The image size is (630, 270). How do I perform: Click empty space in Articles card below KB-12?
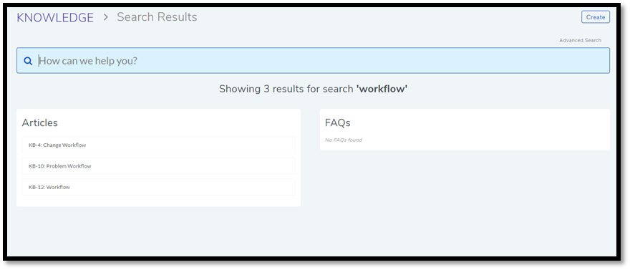click(x=158, y=201)
